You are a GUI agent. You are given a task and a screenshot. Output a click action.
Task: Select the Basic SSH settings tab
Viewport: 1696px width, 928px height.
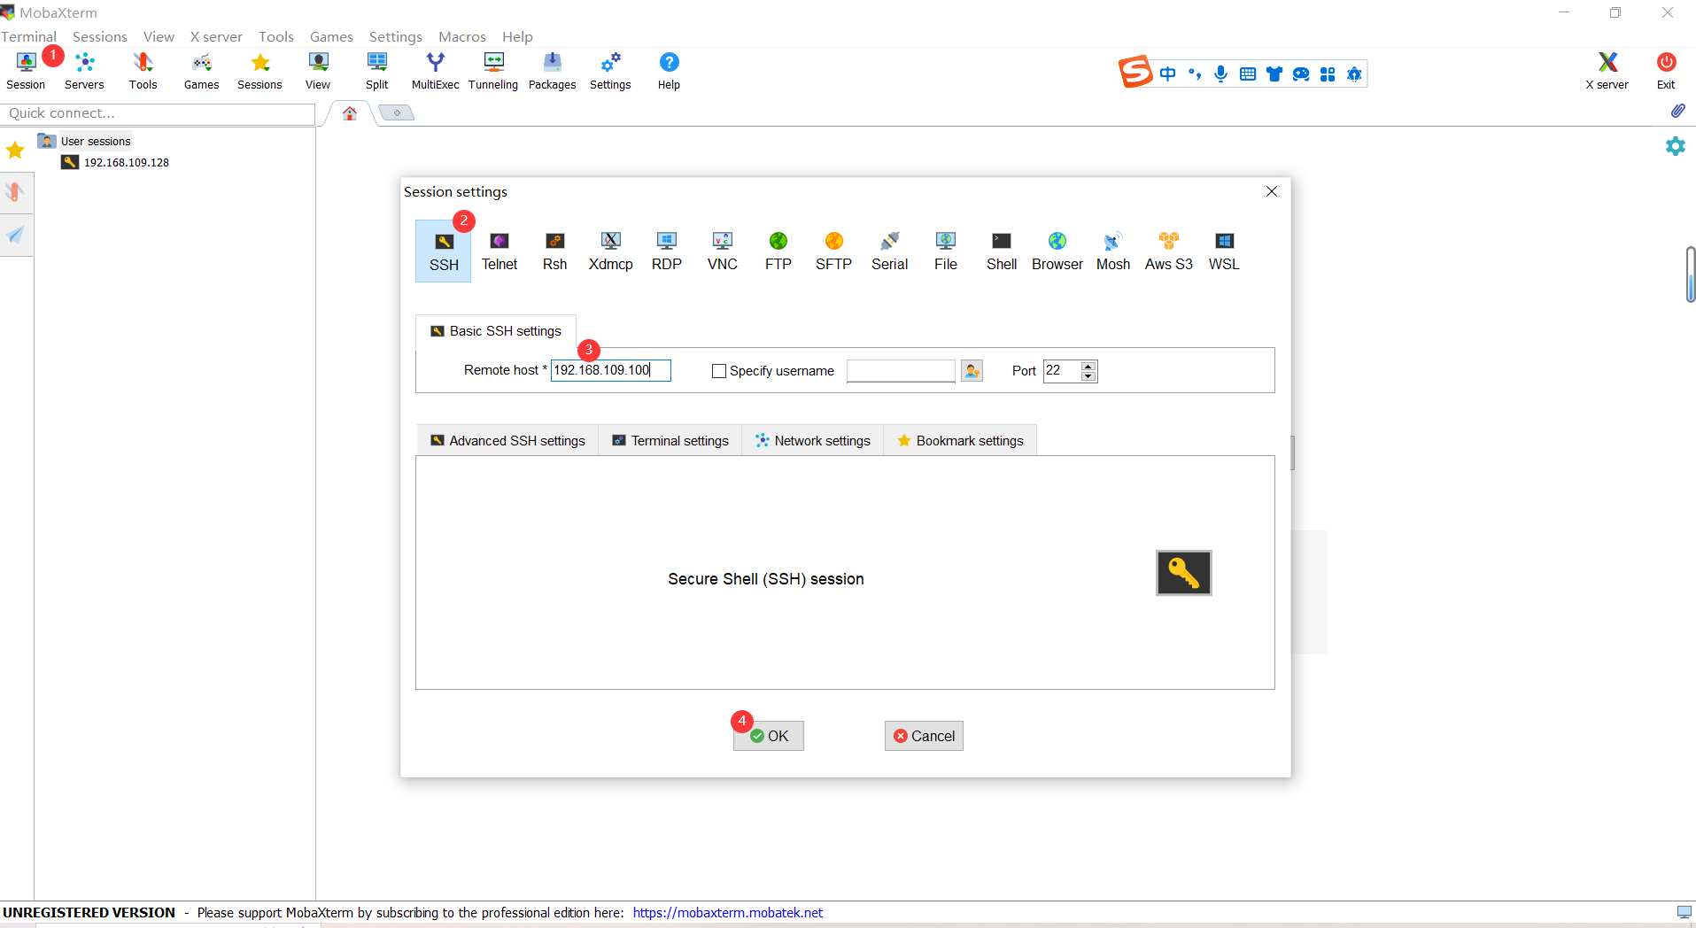[x=496, y=331]
